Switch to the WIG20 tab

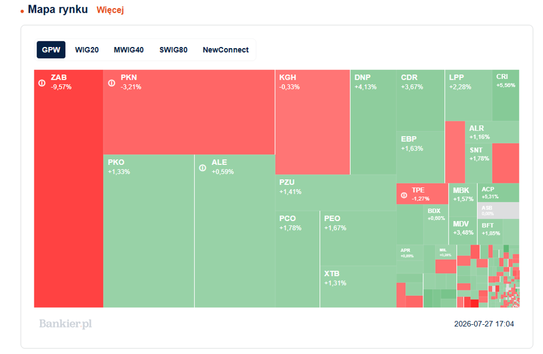(87, 50)
